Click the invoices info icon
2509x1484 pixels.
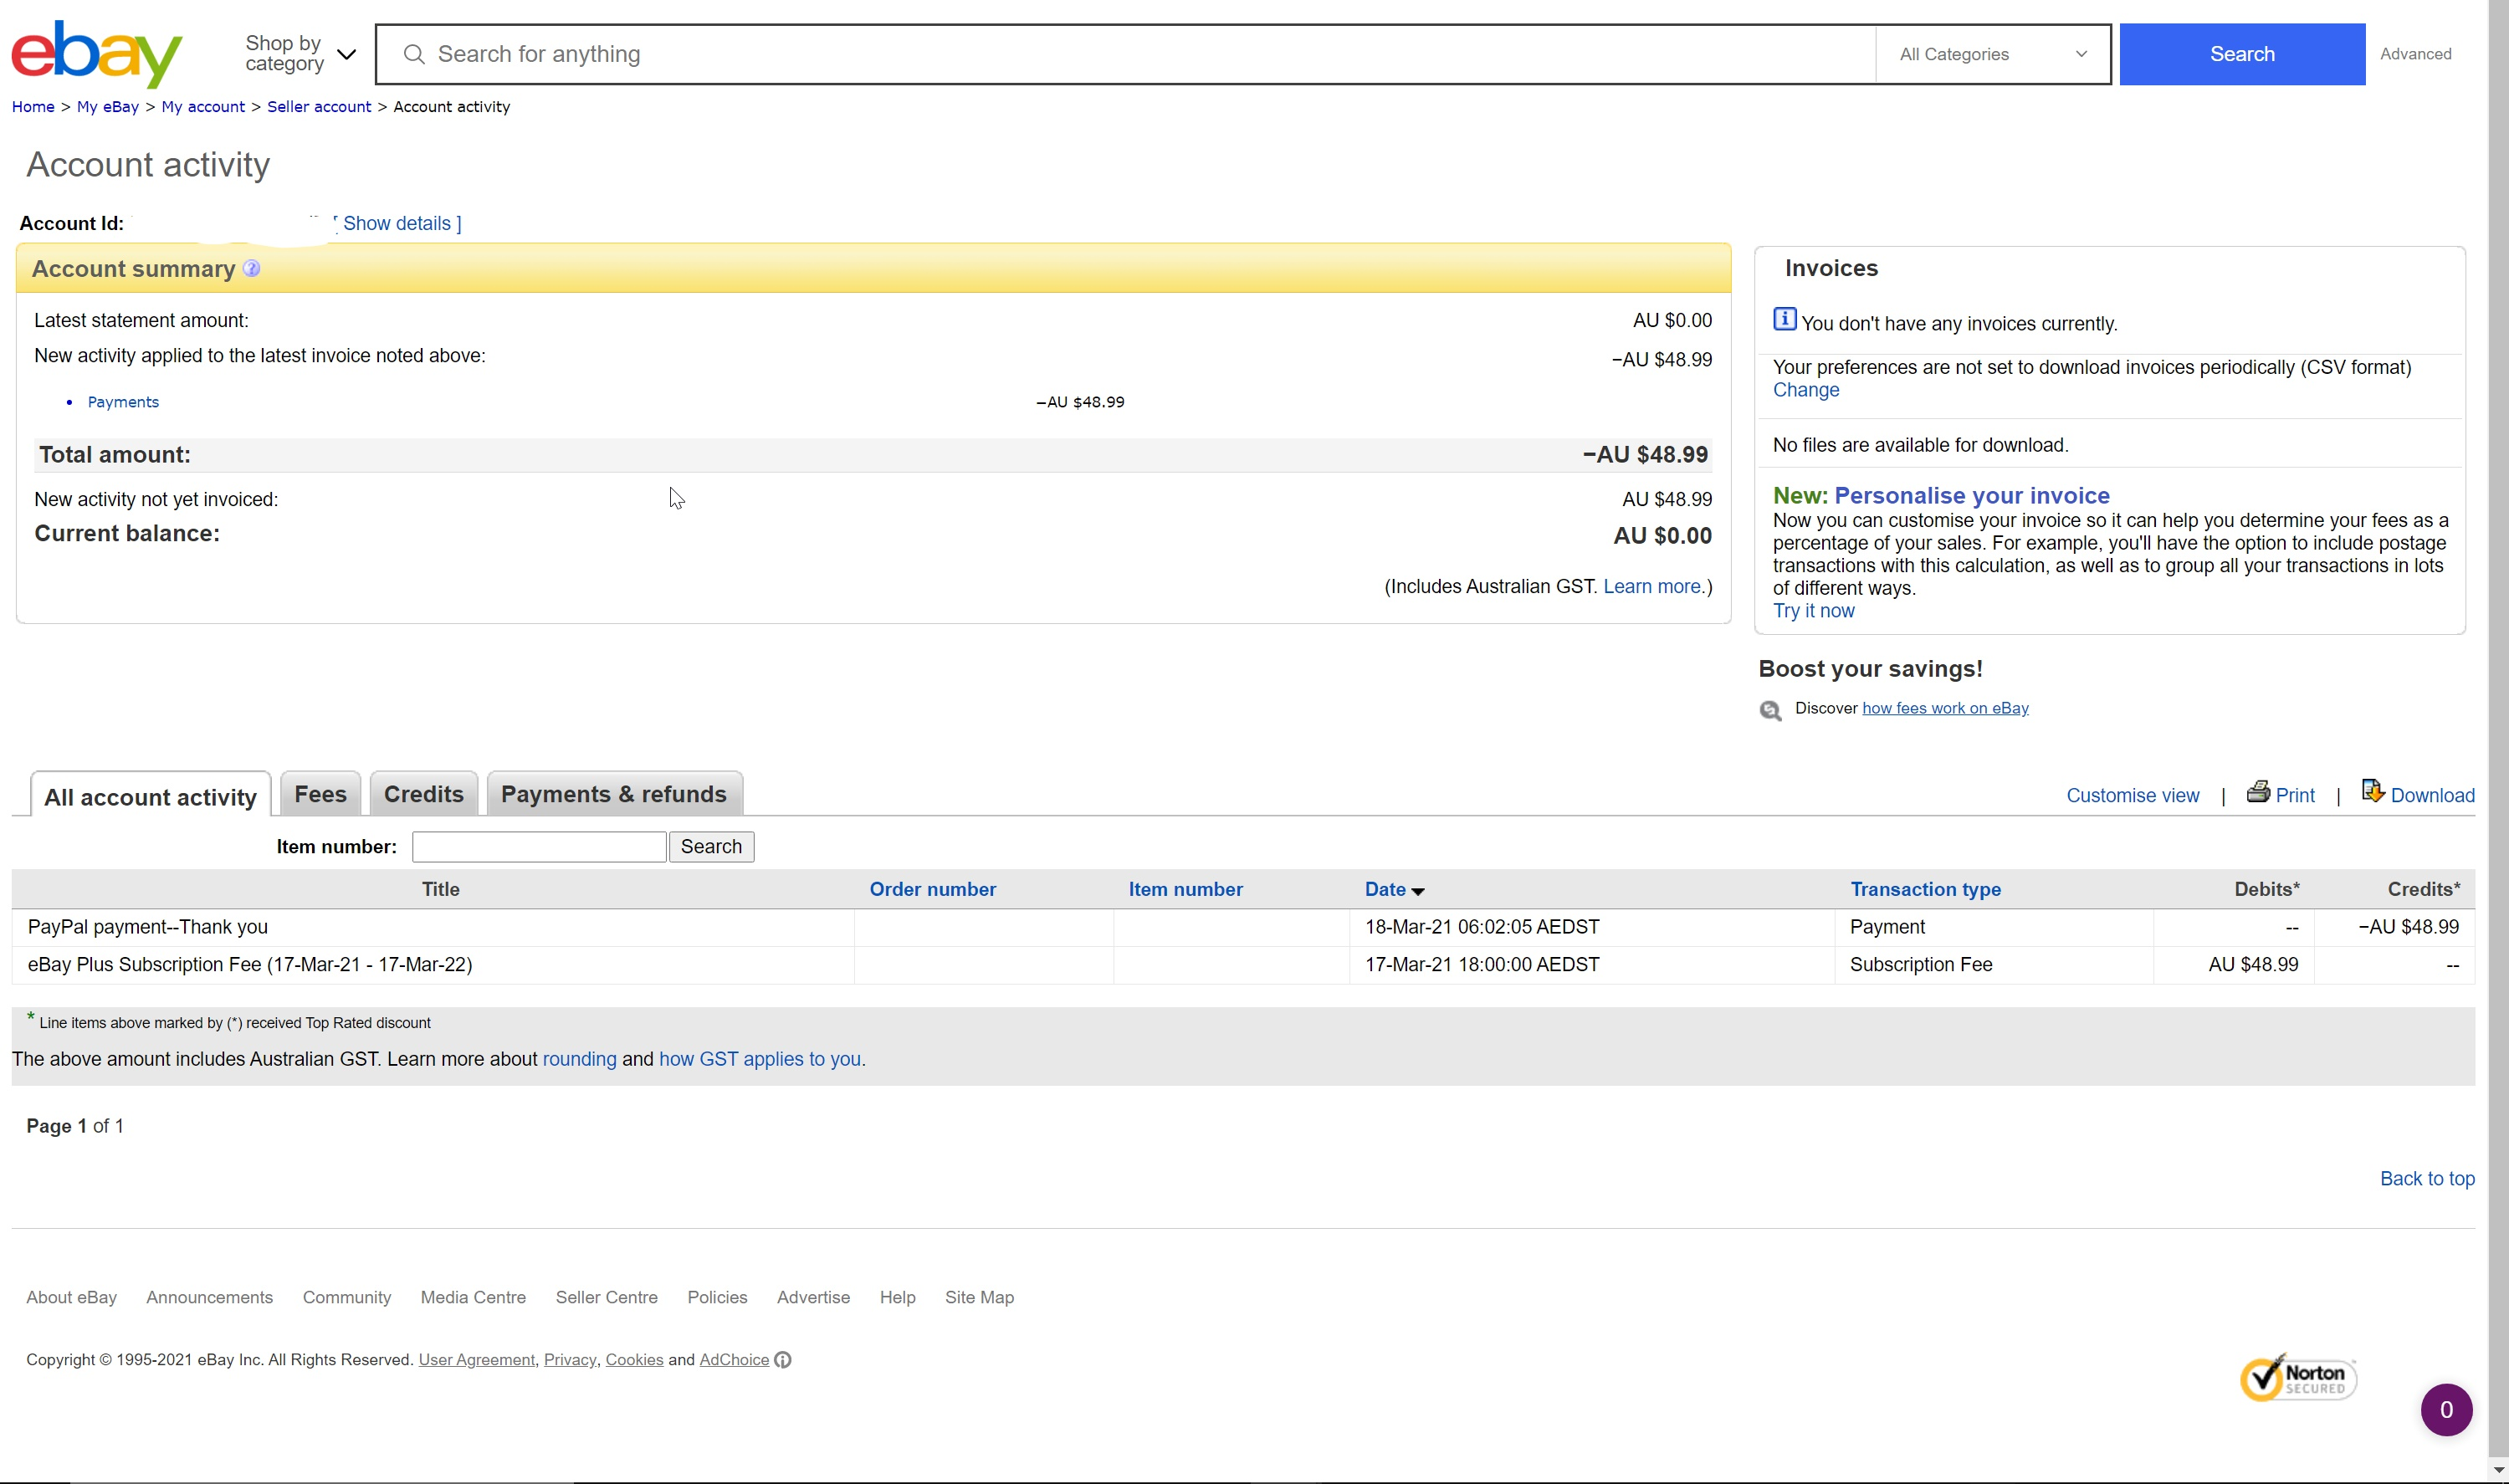(x=1785, y=319)
